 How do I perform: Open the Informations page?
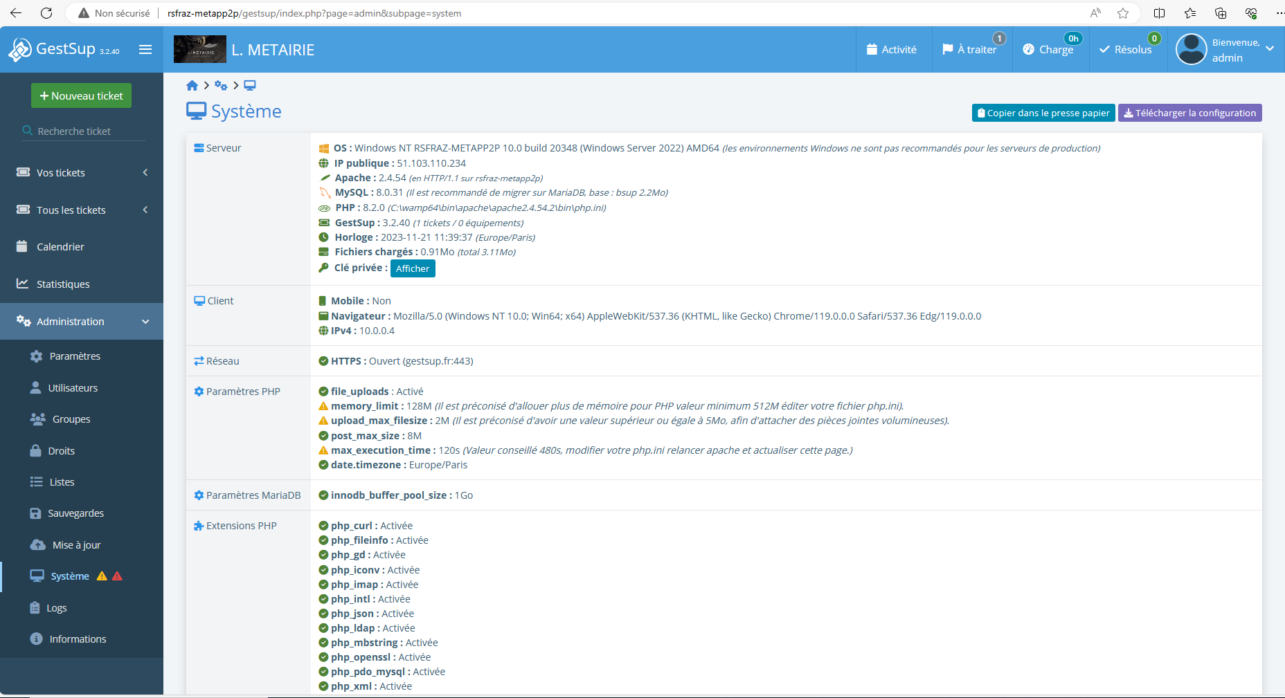[x=78, y=639]
